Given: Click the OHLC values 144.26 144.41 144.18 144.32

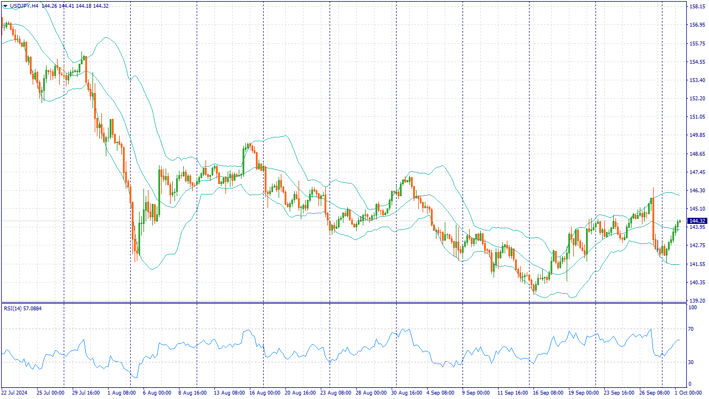Looking at the screenshot, I should [x=75, y=6].
